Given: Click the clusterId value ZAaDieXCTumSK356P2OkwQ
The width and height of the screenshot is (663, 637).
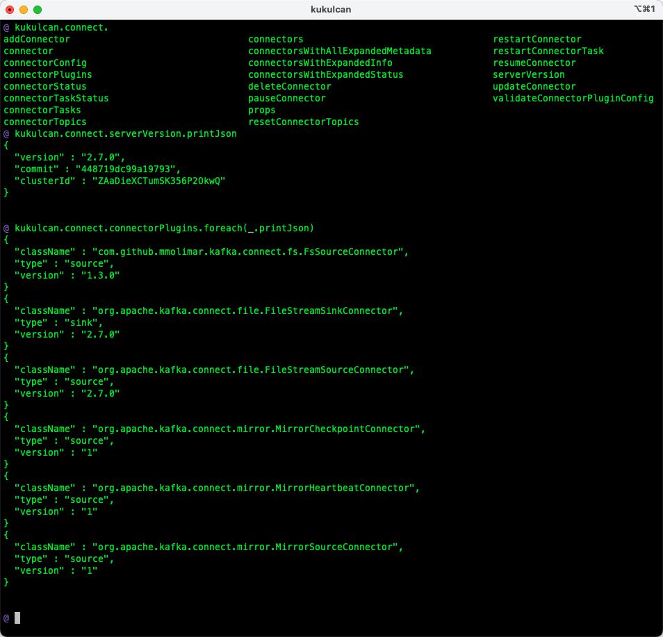Looking at the screenshot, I should (159, 181).
